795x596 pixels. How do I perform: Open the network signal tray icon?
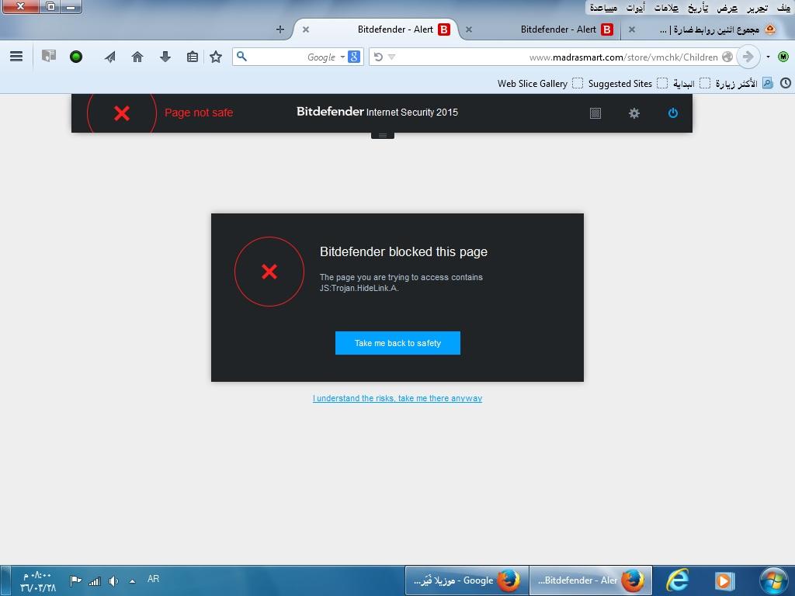[95, 580]
